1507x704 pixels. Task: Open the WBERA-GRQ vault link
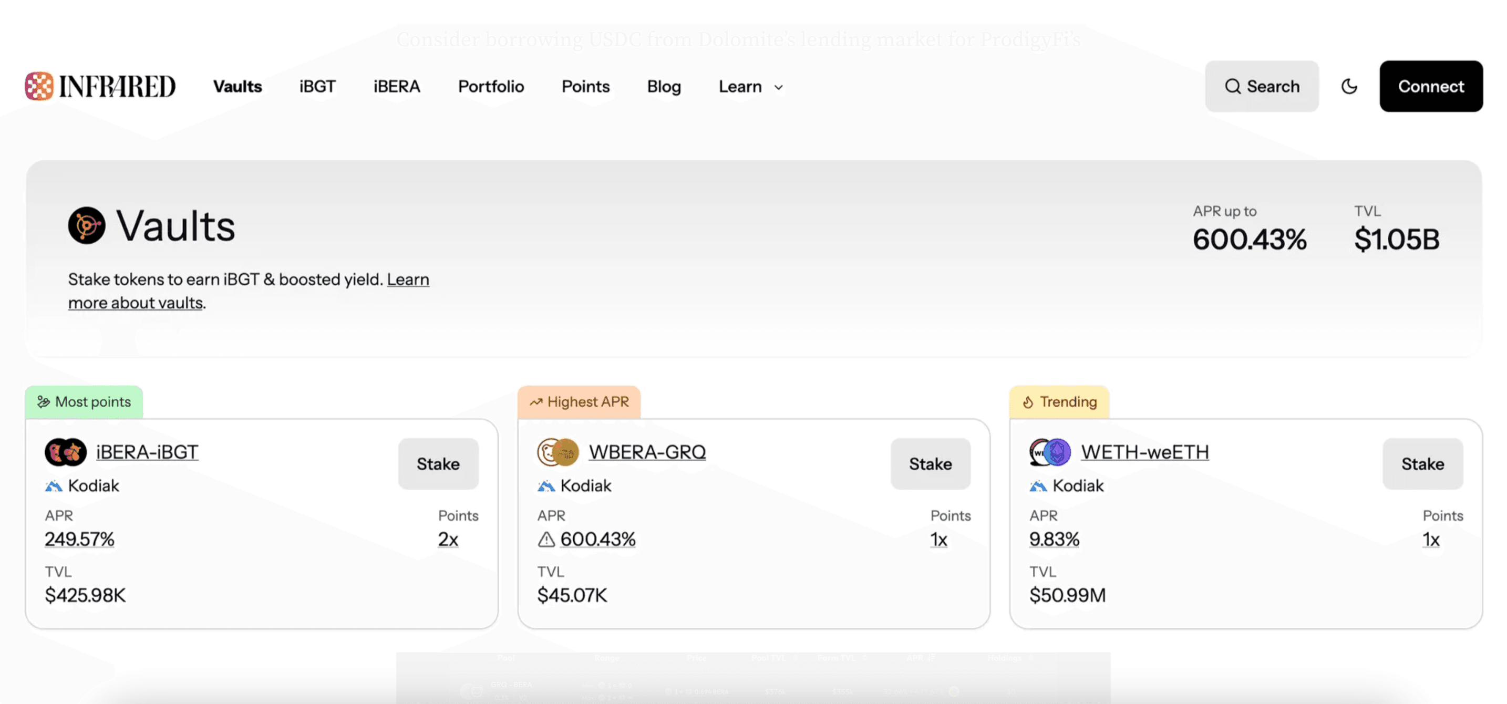[x=647, y=452]
